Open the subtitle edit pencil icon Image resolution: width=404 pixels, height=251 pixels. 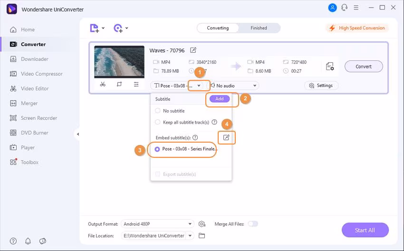[x=226, y=137]
